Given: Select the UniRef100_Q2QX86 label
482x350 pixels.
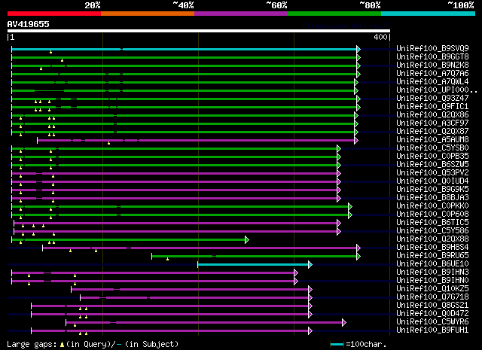Looking at the screenshot, I should [x=432, y=115].
